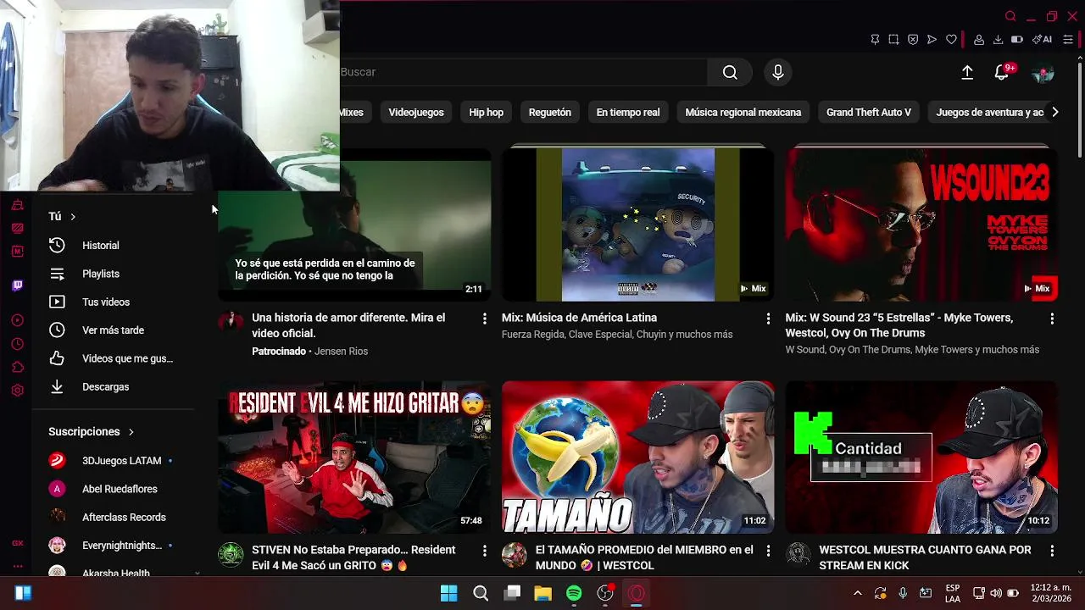Image resolution: width=1085 pixels, height=610 pixels.
Task: Open Descargas in the YouTube sidebar
Action: point(113,386)
